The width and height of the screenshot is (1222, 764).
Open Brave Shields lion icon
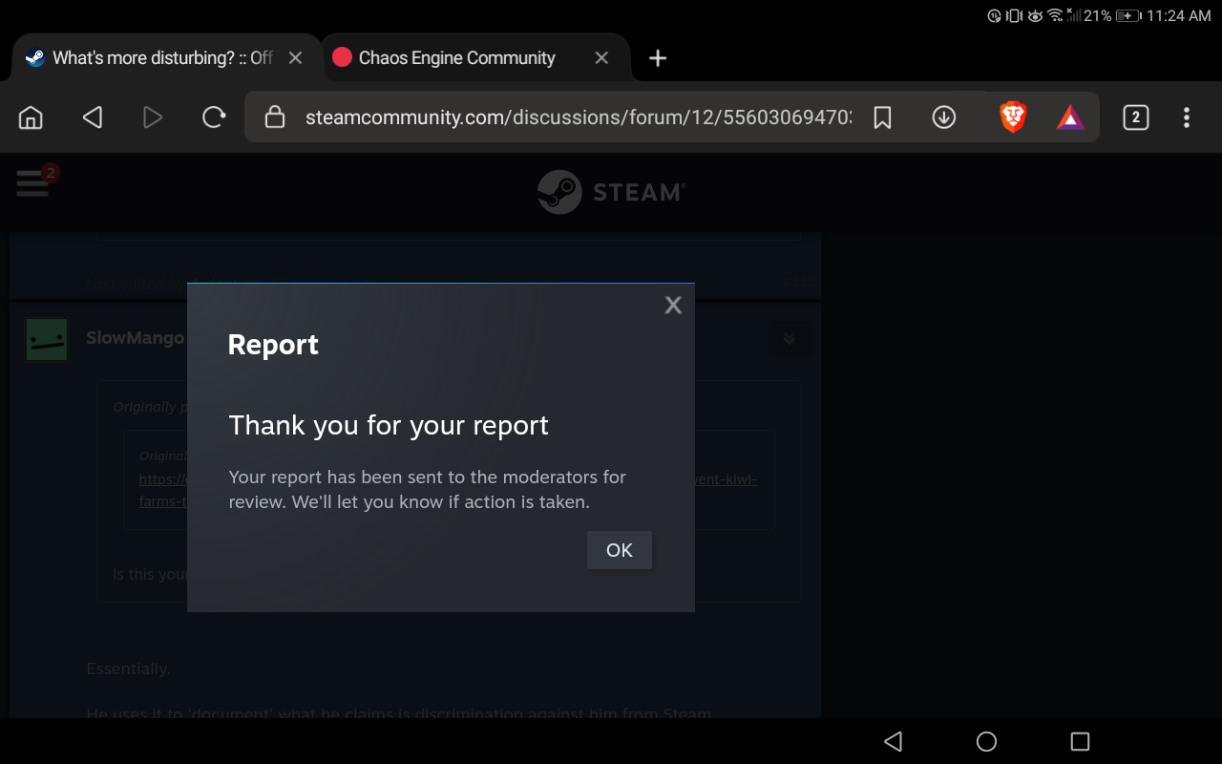pyautogui.click(x=1013, y=117)
